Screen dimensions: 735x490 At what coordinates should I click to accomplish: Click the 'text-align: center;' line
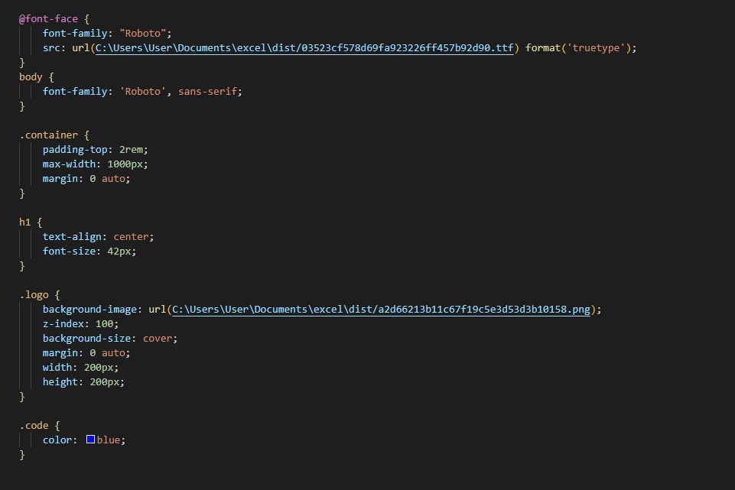pyautogui.click(x=99, y=236)
